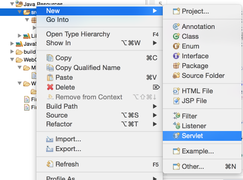
Task: Click the Enum icon
Action: (176, 46)
